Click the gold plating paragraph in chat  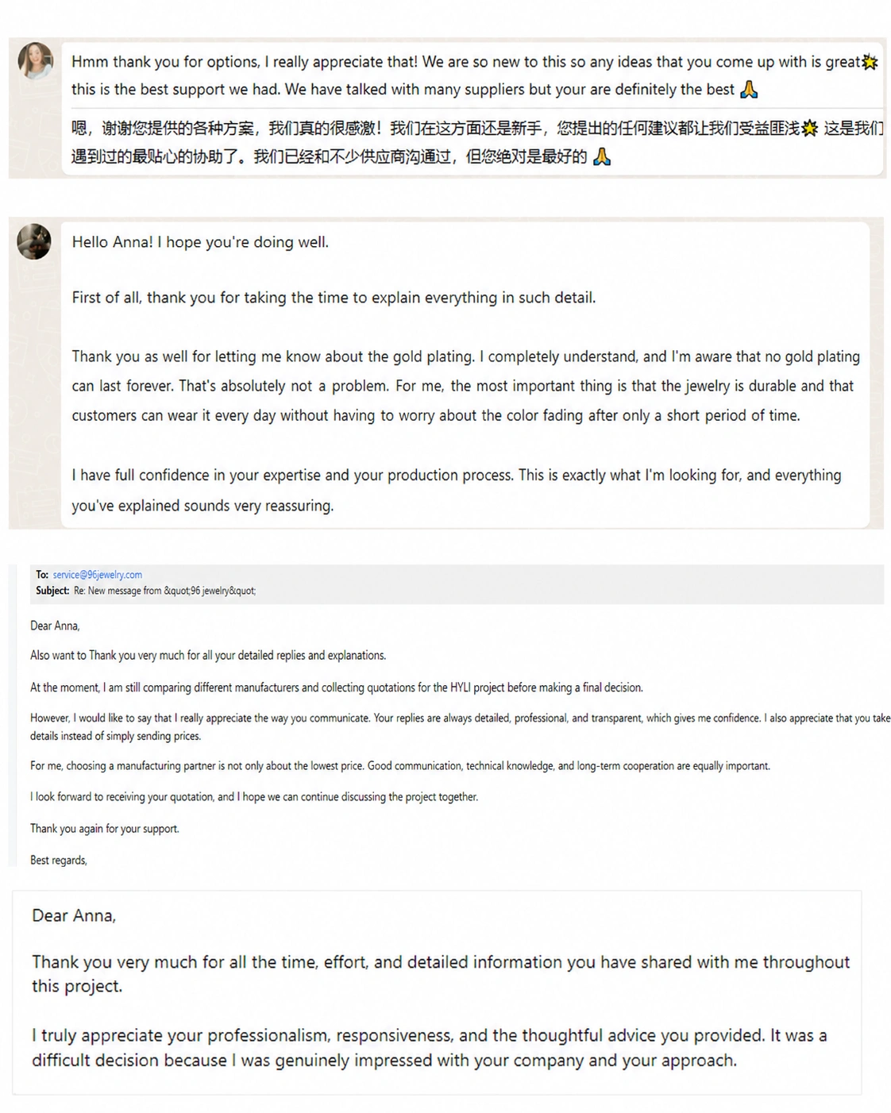click(x=466, y=386)
